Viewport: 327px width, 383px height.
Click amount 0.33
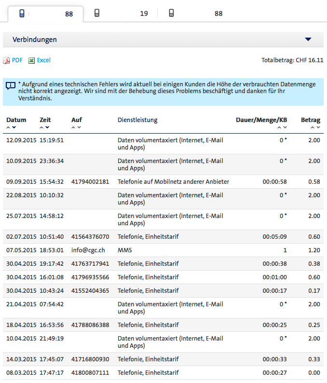[314, 359]
